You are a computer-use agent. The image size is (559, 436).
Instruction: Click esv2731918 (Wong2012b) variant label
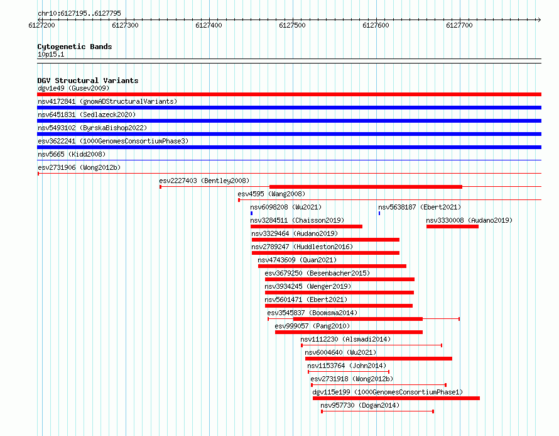click(x=352, y=379)
